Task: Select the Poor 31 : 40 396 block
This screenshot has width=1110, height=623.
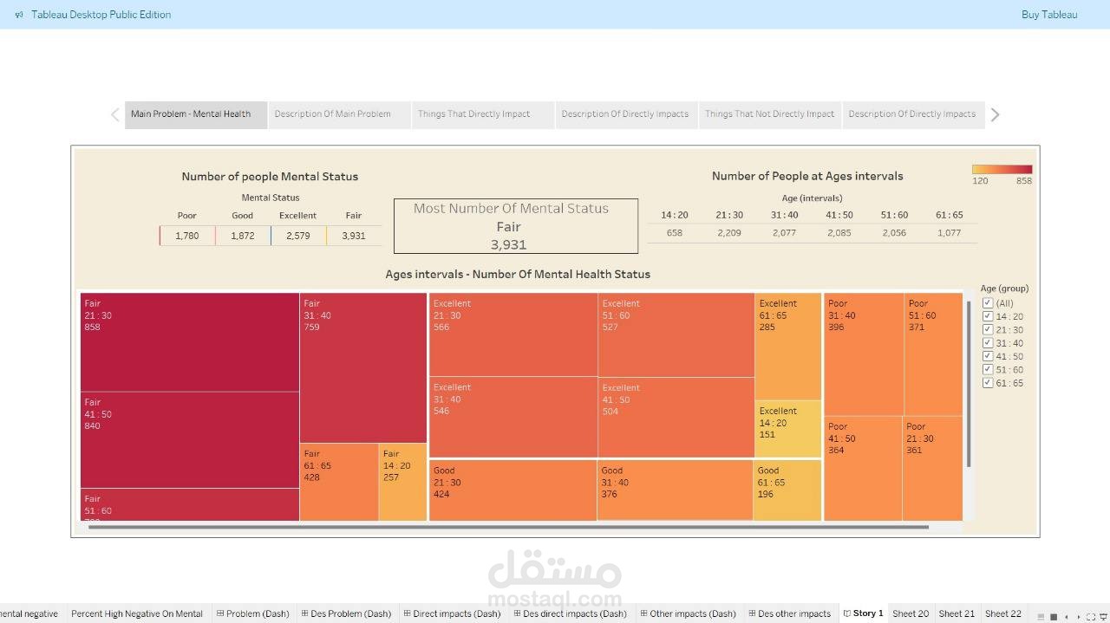Action: pyautogui.click(x=864, y=354)
